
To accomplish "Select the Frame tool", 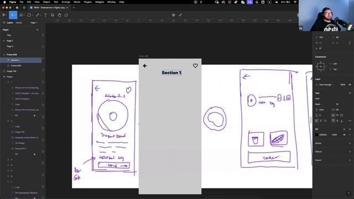I will point(21,15).
